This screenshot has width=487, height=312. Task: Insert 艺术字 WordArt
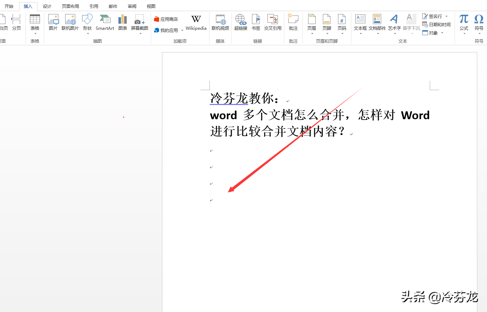tap(394, 24)
